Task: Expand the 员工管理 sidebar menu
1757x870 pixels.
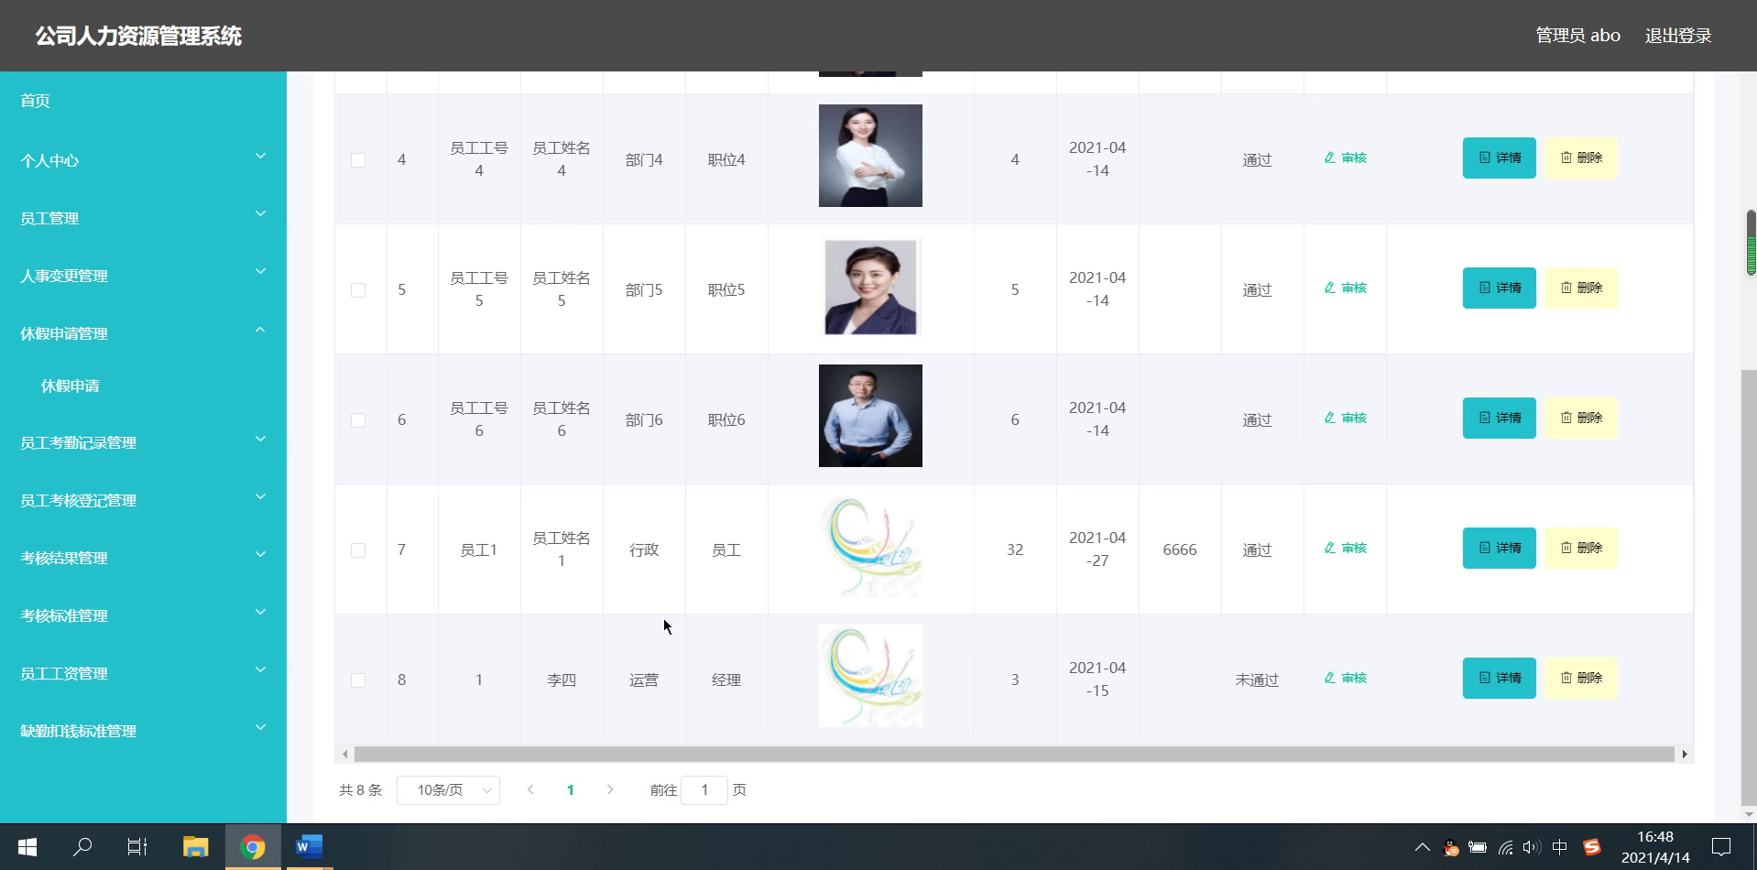Action: tap(143, 218)
